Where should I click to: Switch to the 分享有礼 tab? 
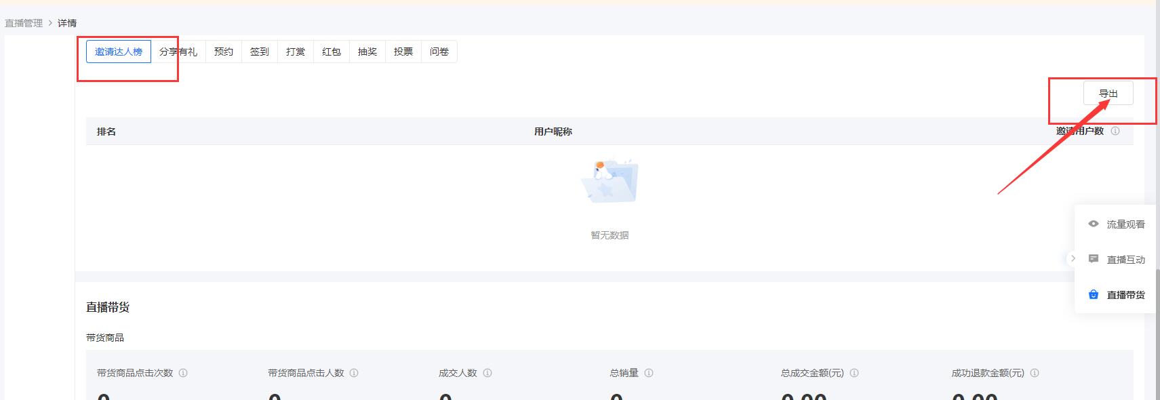pyautogui.click(x=178, y=52)
